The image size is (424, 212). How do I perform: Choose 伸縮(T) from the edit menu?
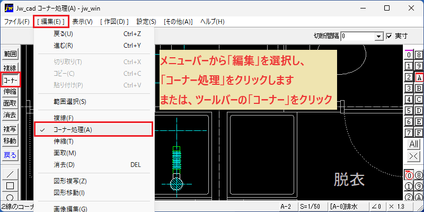94,142
